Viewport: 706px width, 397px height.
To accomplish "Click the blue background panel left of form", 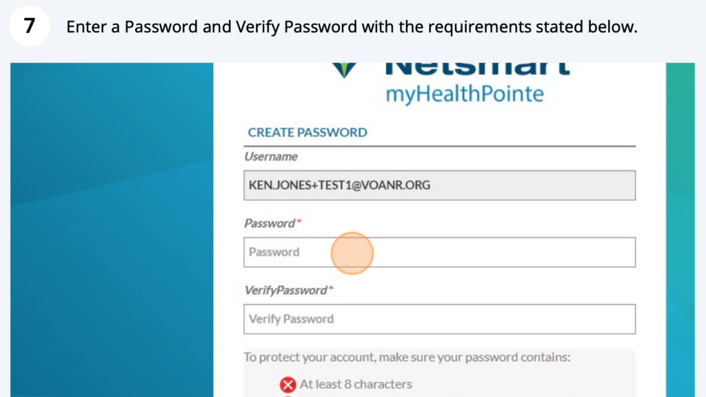I will (x=112, y=230).
